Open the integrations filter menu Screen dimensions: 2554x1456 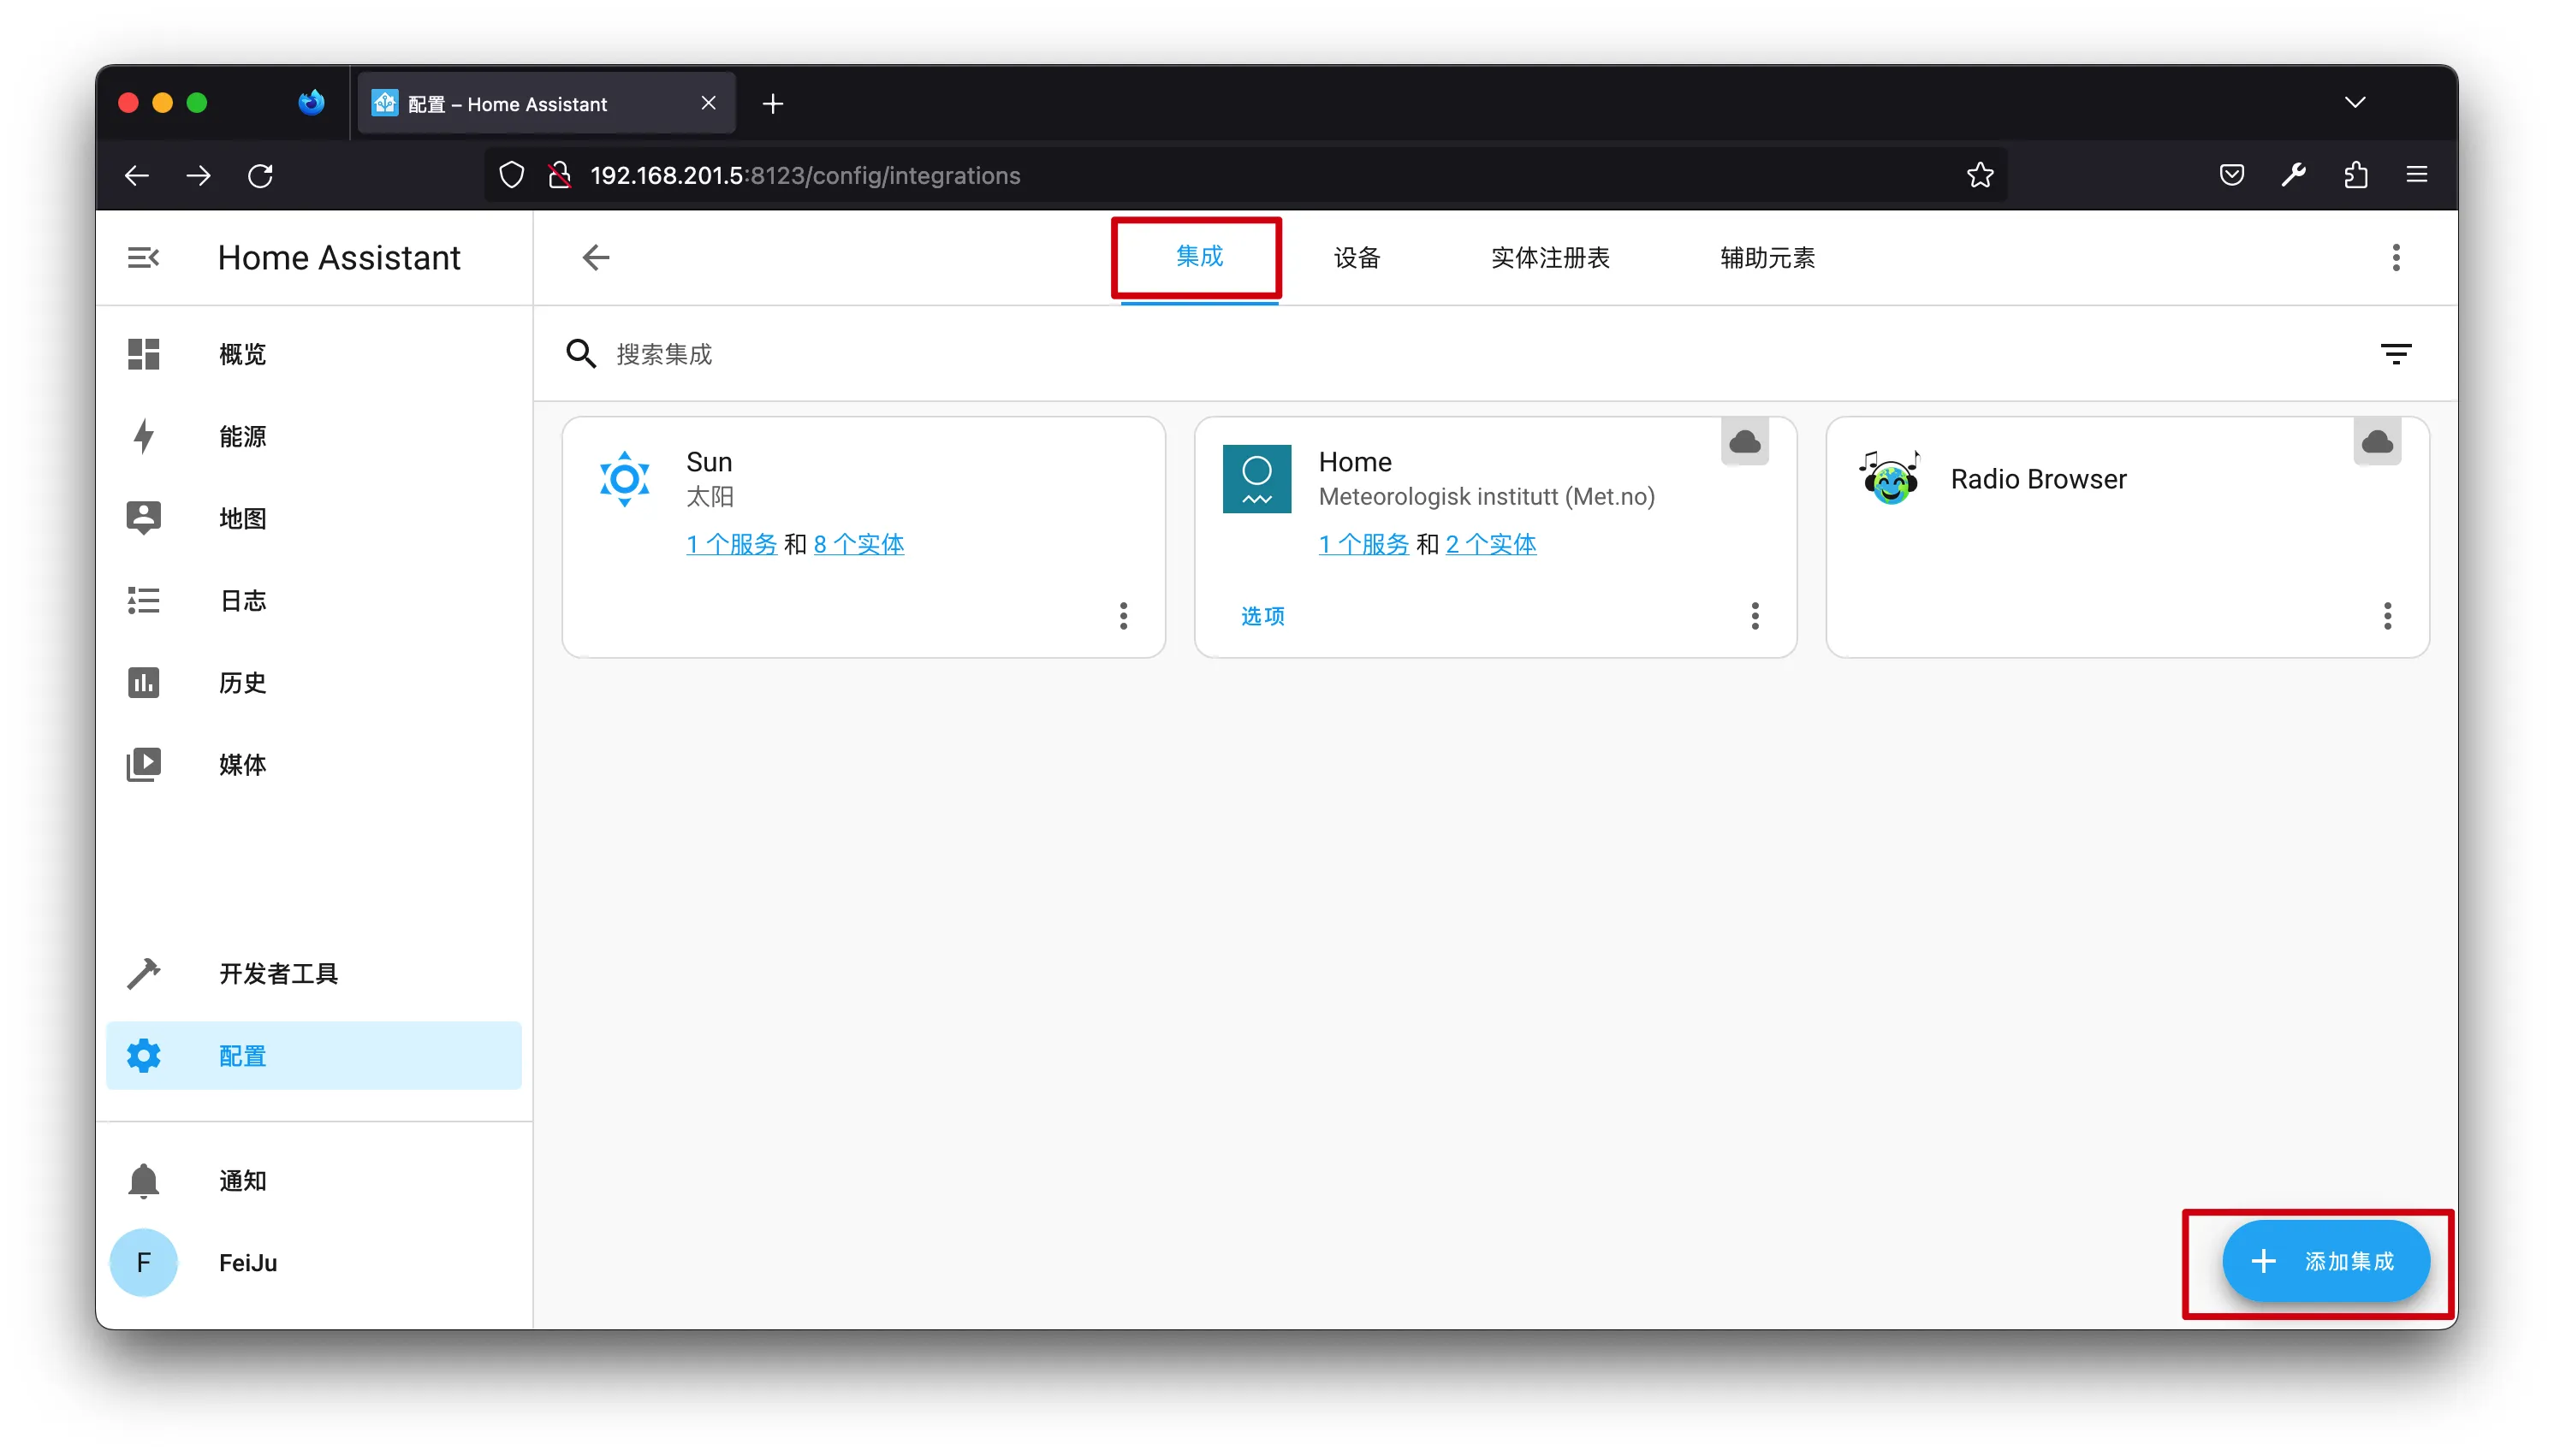2395,354
